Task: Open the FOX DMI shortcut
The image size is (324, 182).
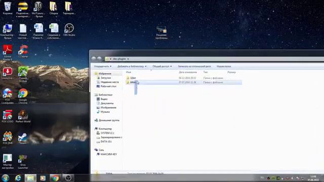Action: [8, 138]
